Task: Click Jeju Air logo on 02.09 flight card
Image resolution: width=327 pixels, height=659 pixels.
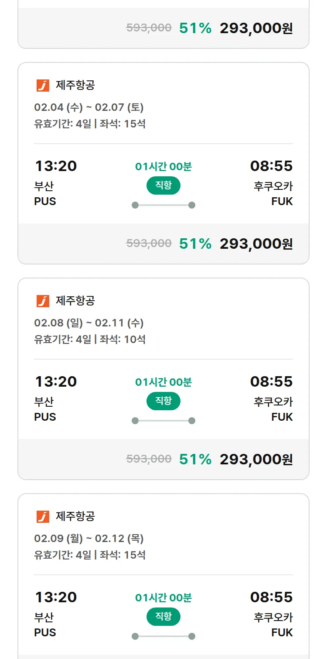Action: [x=43, y=517]
